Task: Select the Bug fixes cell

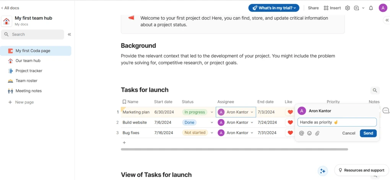Action: [131, 133]
